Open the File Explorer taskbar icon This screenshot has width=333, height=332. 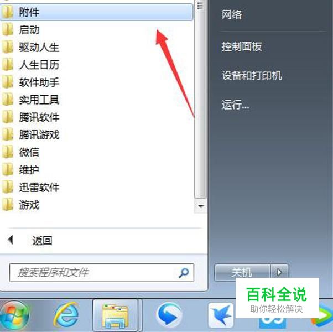coord(115,316)
